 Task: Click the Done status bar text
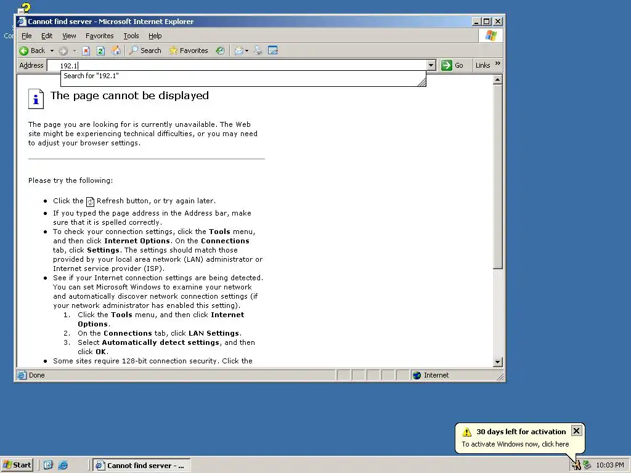click(x=36, y=375)
